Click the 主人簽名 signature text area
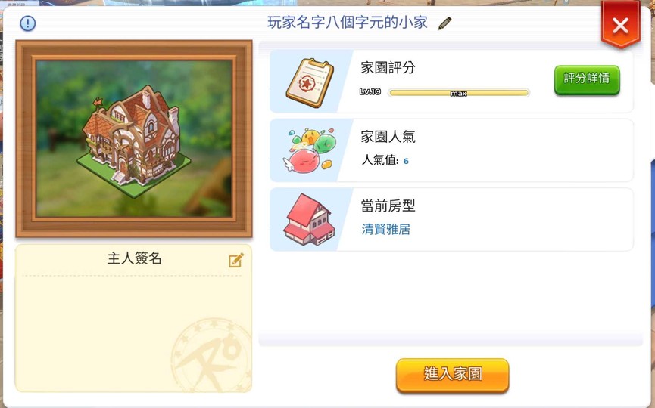Screen dimensions: 655x408 coord(133,333)
